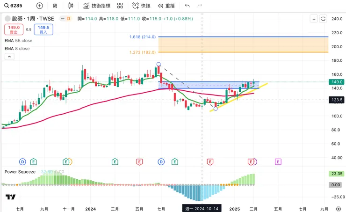
Task: Open the green earnings marker near August 2024
Action: click(x=175, y=162)
